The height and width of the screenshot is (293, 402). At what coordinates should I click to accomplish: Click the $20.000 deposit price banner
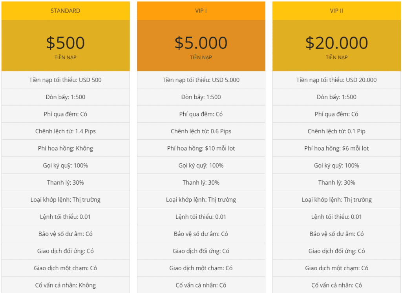coord(336,43)
